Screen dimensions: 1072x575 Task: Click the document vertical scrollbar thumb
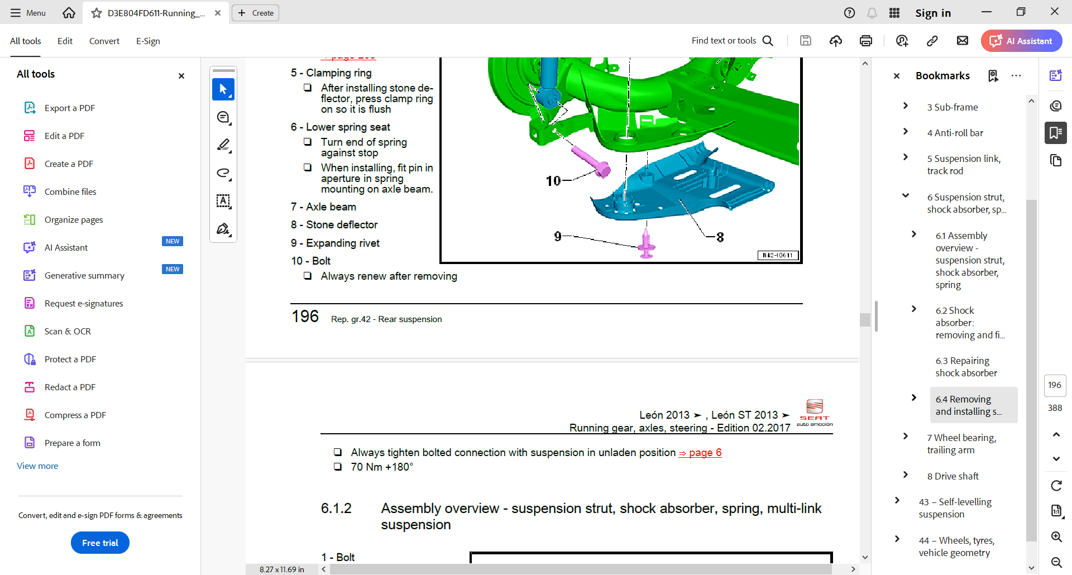tap(865, 320)
